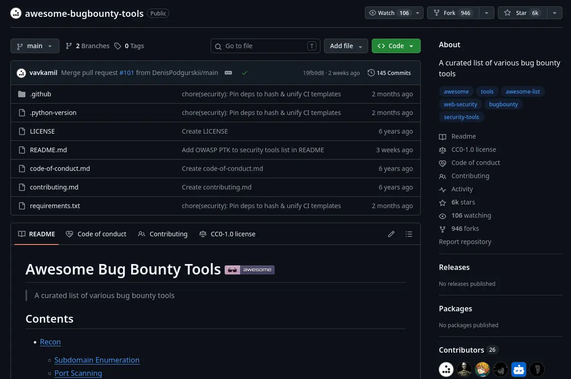Click the .python-version file icon
The height and width of the screenshot is (379, 571).
22,113
